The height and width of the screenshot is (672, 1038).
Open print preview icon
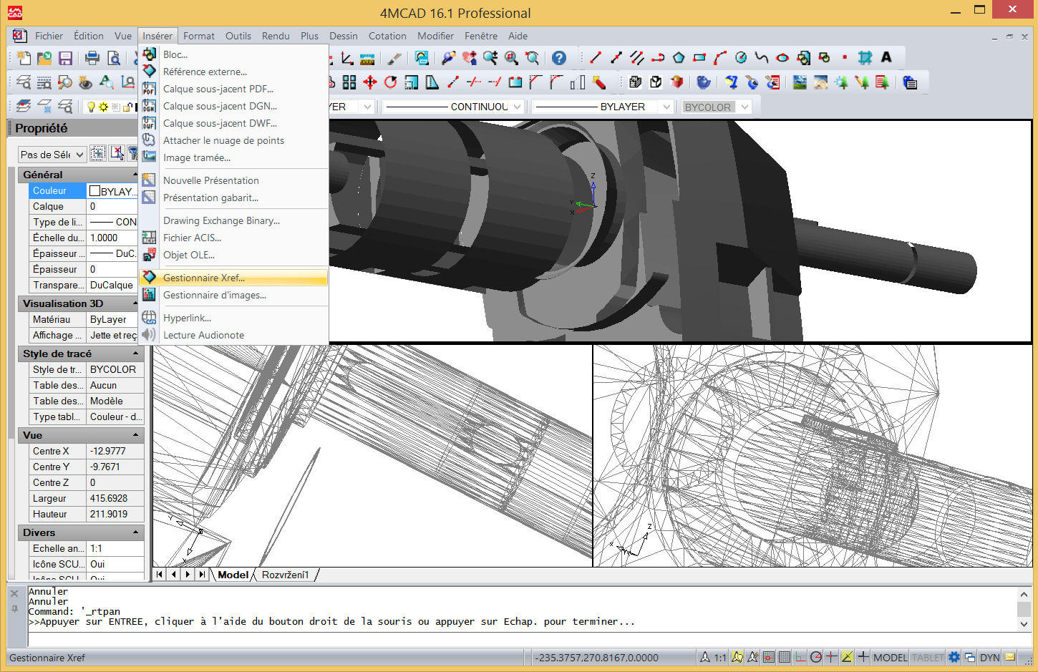[113, 58]
